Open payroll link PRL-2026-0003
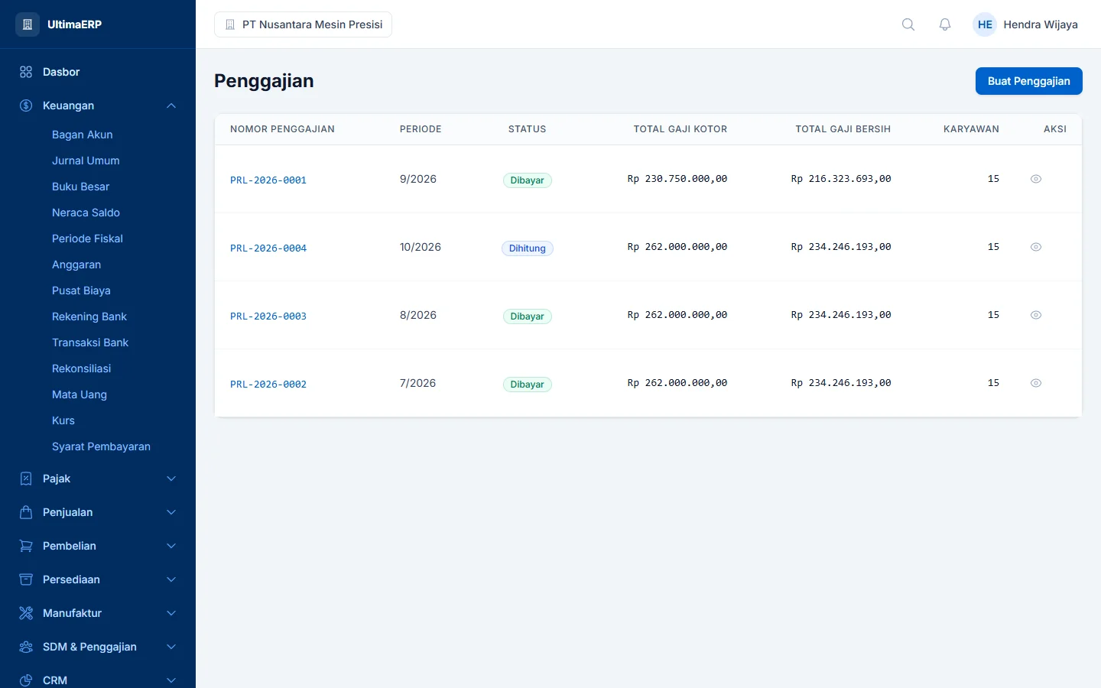 click(268, 316)
